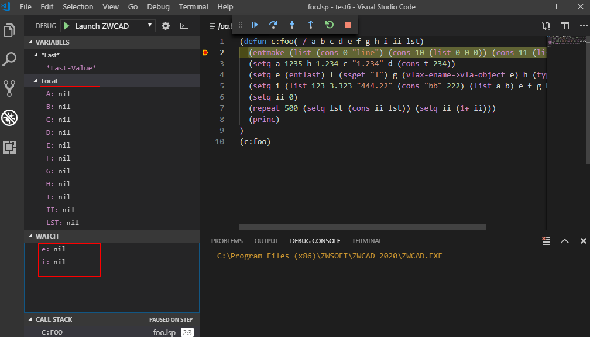This screenshot has width=590, height=337.
Task: Toggle the breakpoint marker on line 2
Action: coord(205,52)
